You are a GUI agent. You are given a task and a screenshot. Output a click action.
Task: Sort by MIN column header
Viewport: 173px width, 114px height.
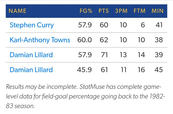click(157, 11)
